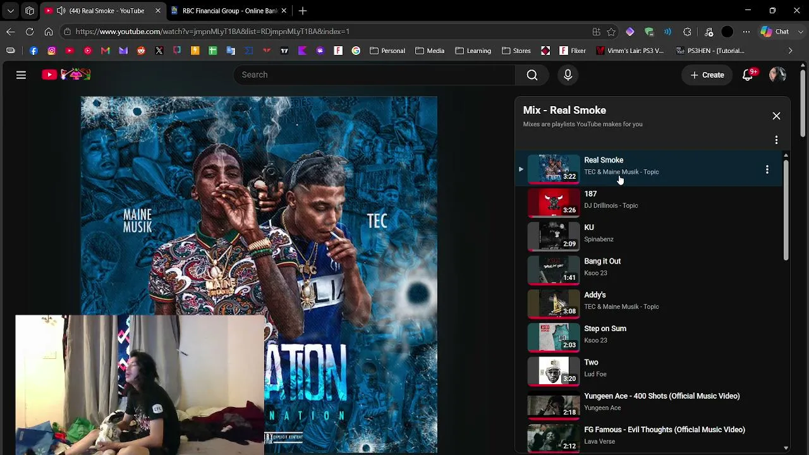Open the YouTube account avatar menu
The image size is (809, 455).
pyautogui.click(x=777, y=75)
